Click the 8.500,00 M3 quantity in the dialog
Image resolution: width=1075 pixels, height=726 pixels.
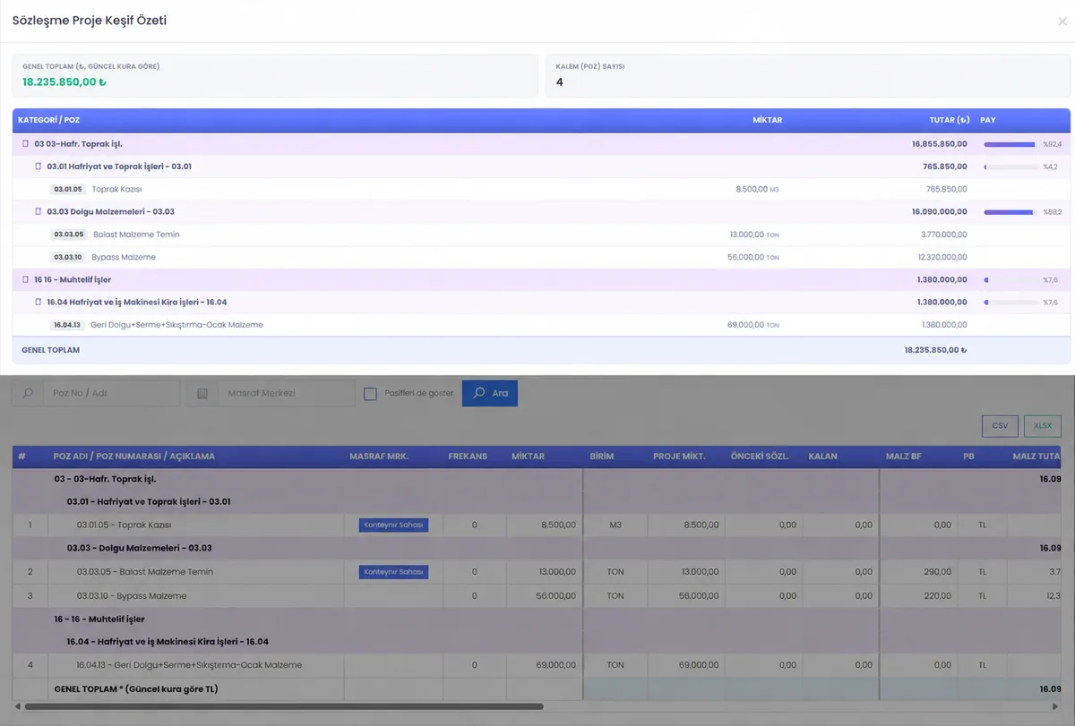pos(757,190)
